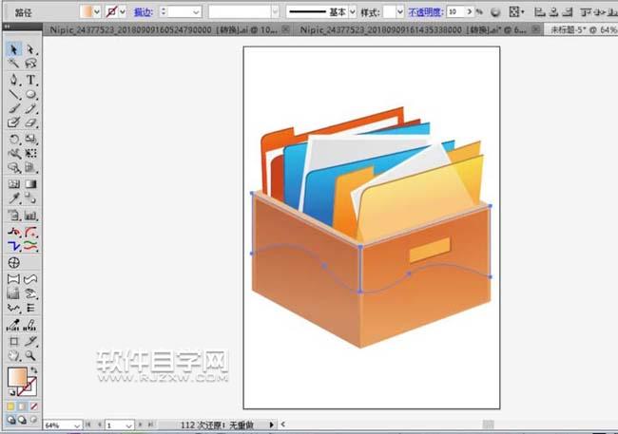Screen dimensions: 618x434
Task: Choose the Symbol Sprayer tool
Action: tap(13, 215)
